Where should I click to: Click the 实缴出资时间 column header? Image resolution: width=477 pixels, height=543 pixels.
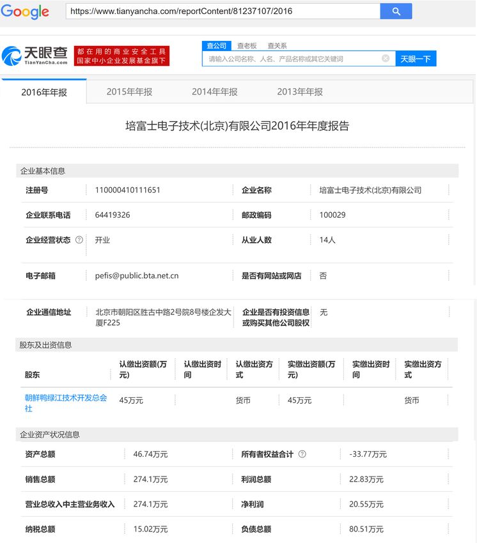coord(371,369)
